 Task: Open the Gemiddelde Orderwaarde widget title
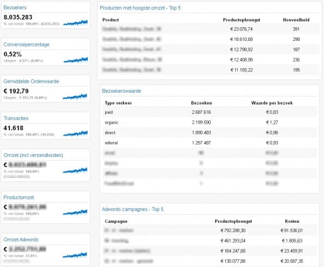31,81
